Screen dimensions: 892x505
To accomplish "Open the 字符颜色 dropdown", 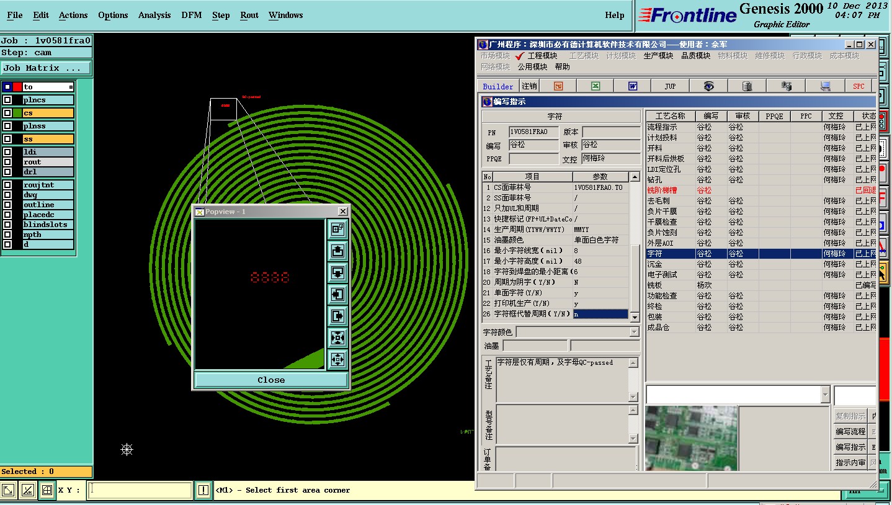I will click(x=634, y=333).
